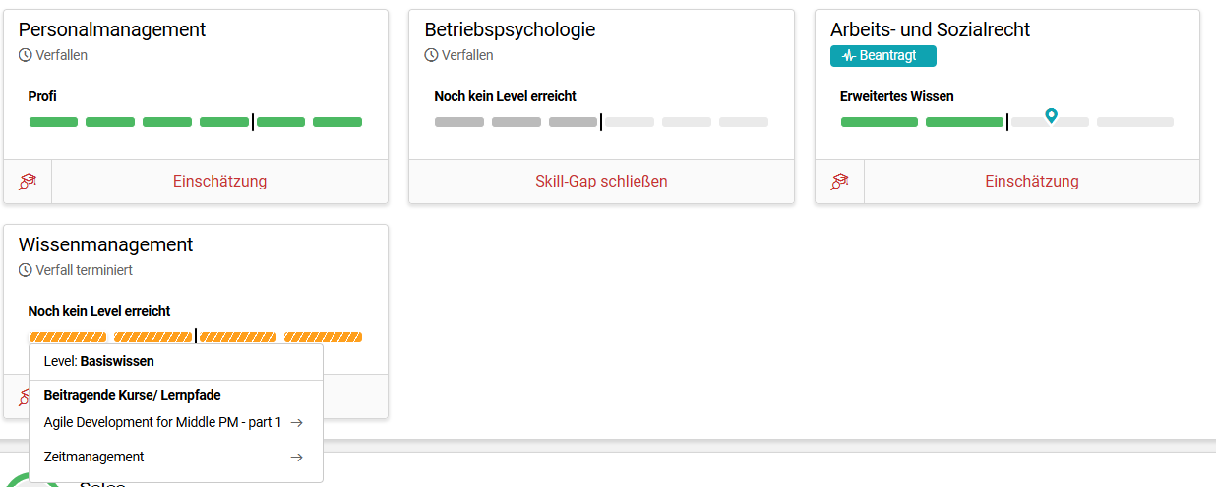Click the clock icon beside Verfall terminiert
Screen dimensions: 1216x487
pos(26,270)
